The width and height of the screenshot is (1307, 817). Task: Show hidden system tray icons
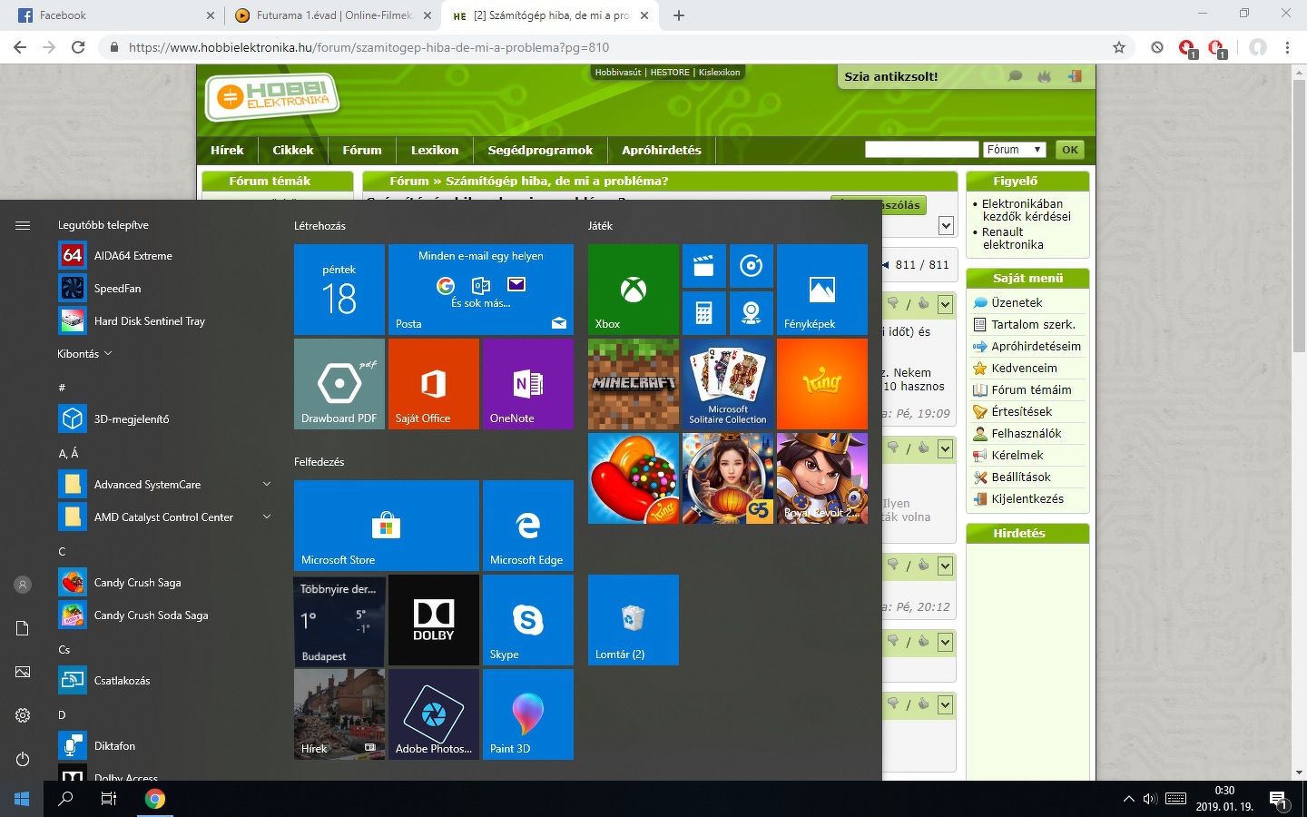tap(1128, 799)
